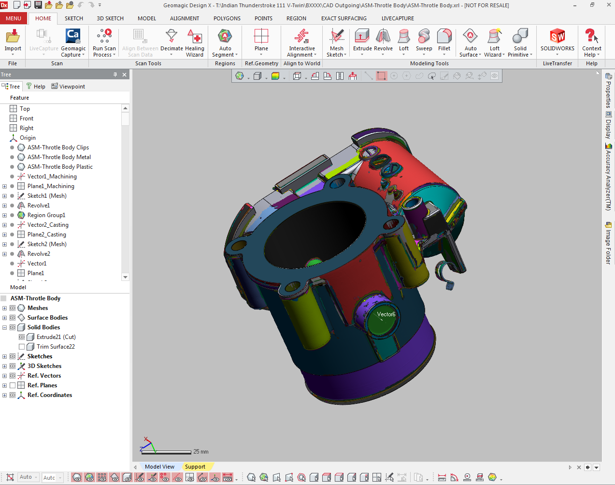Expand the Meshes model group

pos(5,308)
